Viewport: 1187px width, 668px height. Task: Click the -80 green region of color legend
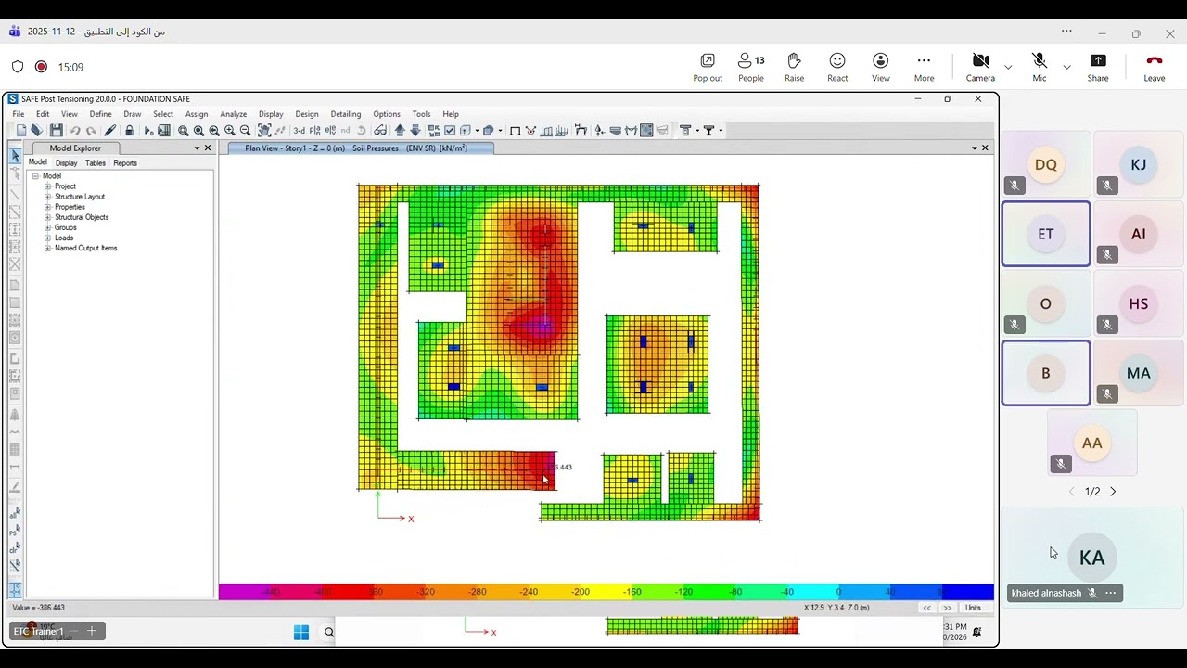[x=735, y=592]
